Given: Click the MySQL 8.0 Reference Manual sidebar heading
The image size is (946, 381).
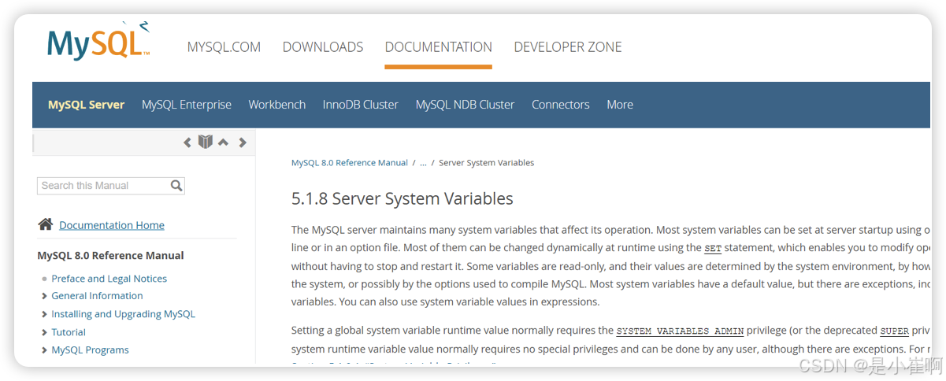Looking at the screenshot, I should pos(111,256).
